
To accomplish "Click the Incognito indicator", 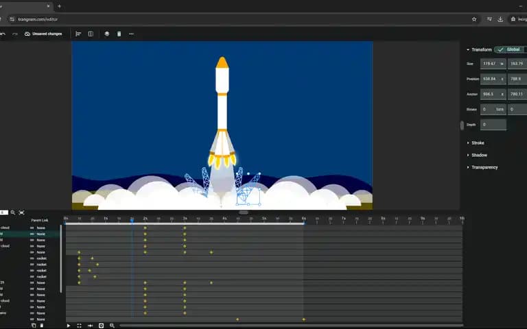I will click(x=519, y=19).
